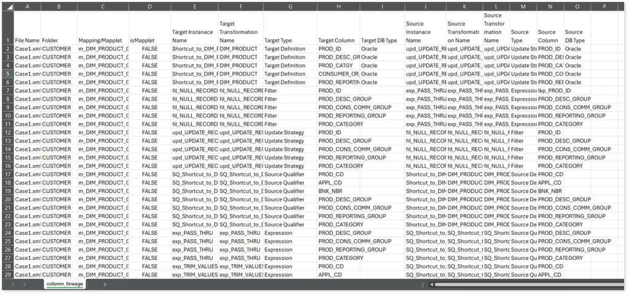Click the 'Target DB Type' header cell
The width and height of the screenshot is (629, 295).
click(x=382, y=28)
